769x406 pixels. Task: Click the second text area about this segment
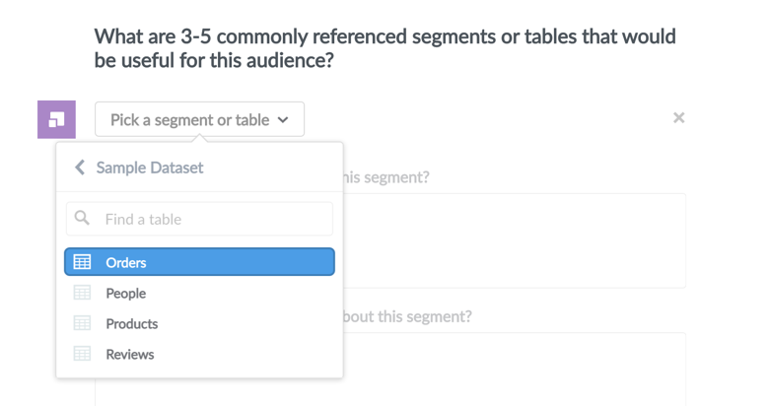pos(514,370)
